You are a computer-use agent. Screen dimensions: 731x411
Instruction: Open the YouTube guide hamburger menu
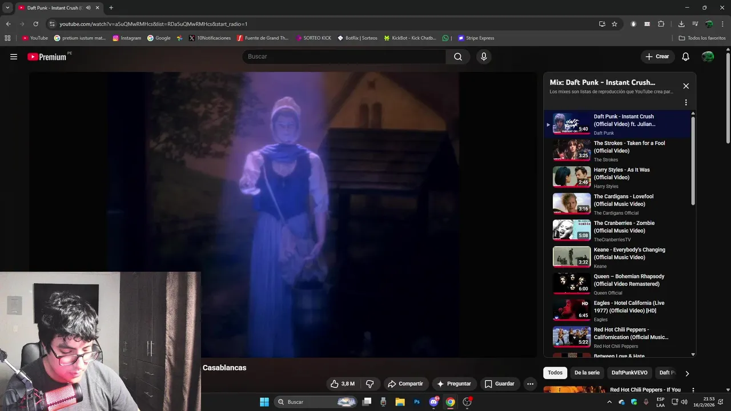coord(14,57)
